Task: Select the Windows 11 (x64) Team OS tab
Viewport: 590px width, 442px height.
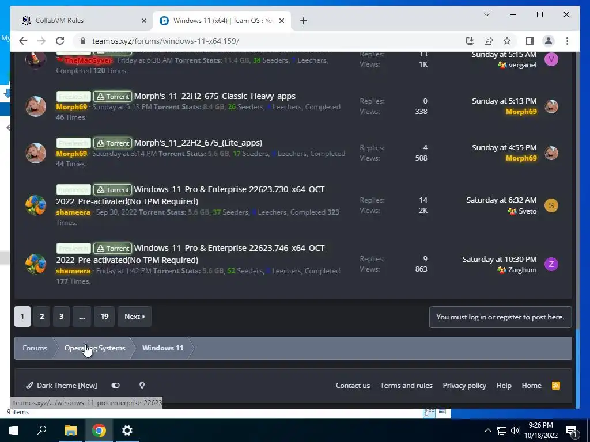Action: [222, 21]
